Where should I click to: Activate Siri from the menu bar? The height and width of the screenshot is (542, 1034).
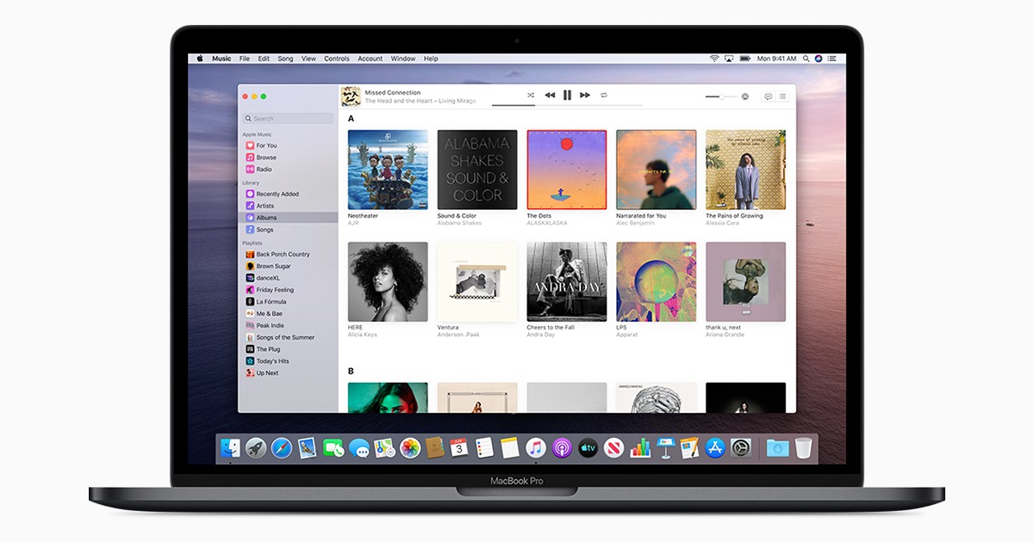pos(819,59)
